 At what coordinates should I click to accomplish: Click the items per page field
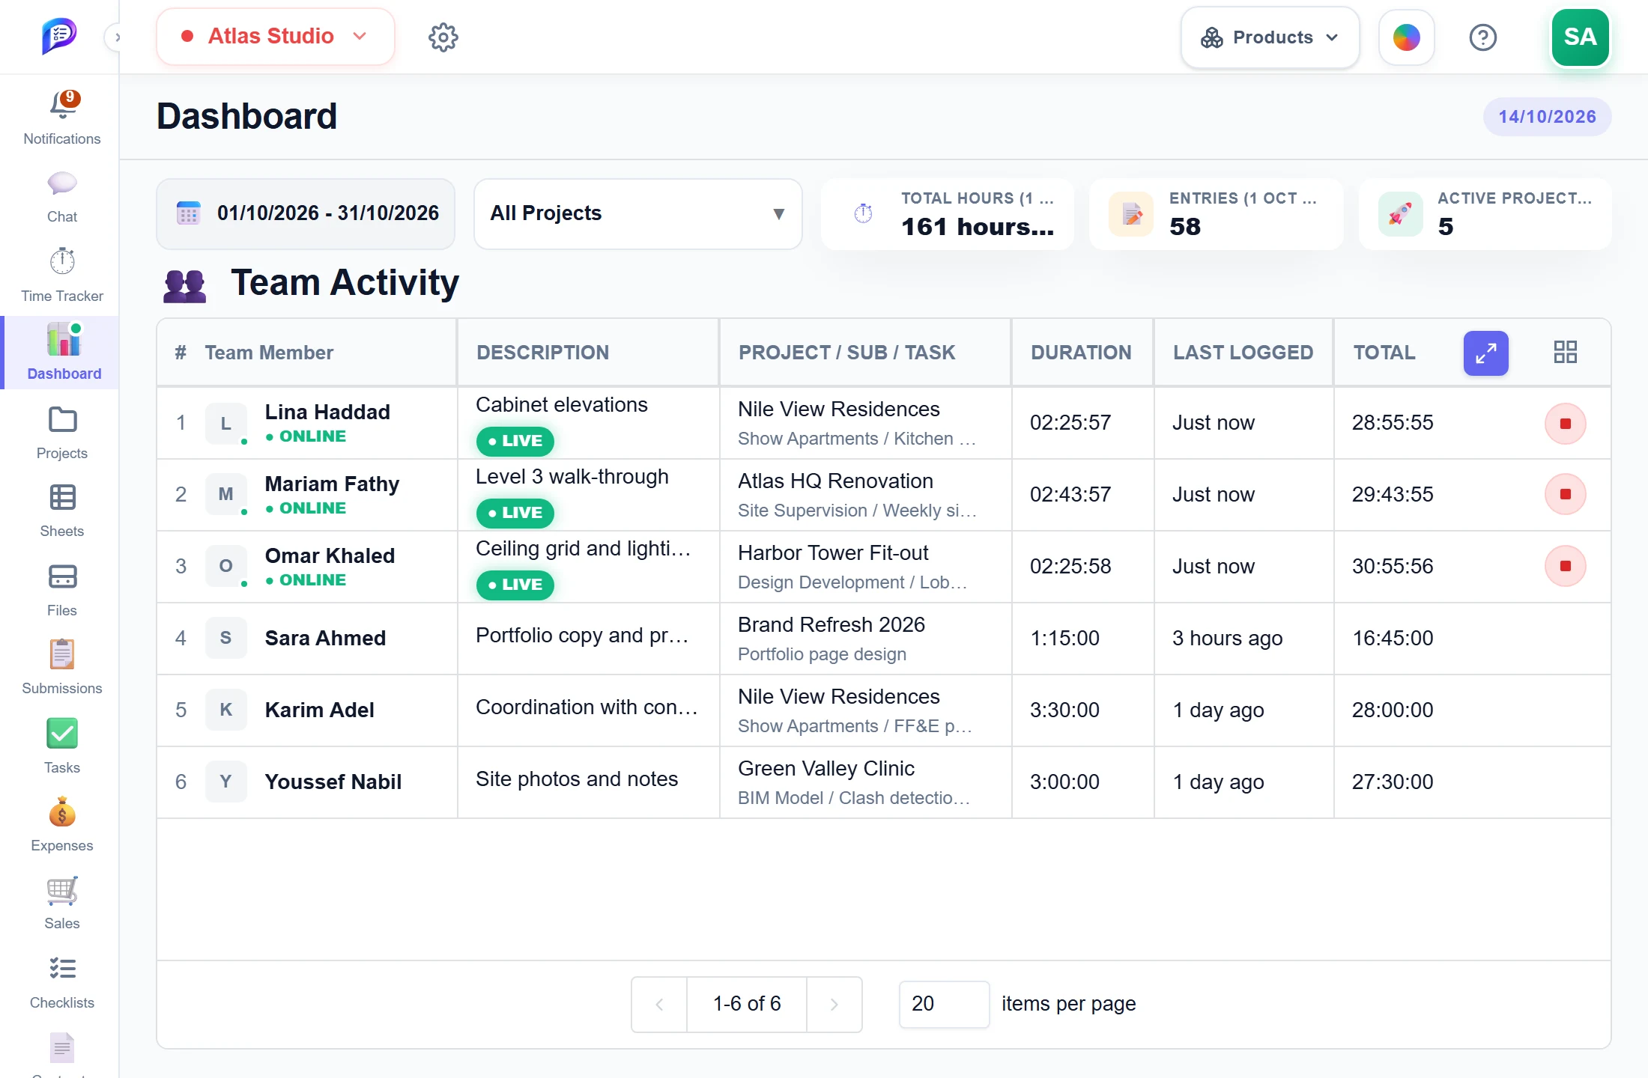click(944, 1004)
